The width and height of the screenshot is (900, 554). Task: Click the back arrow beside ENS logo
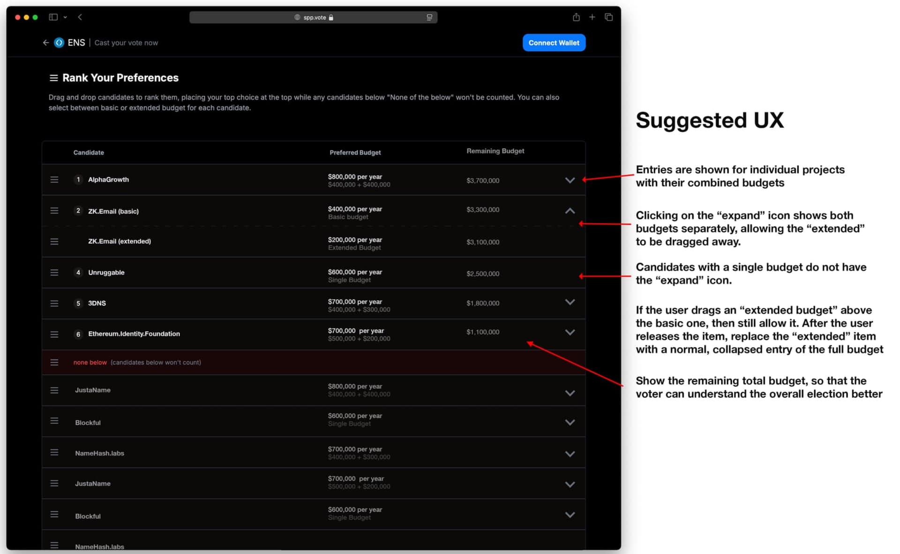[x=45, y=43]
